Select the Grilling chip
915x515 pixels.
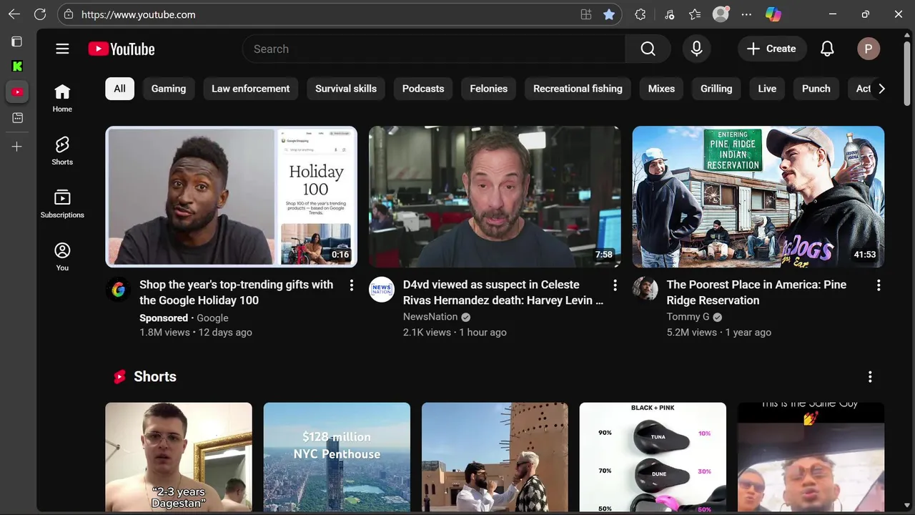point(716,89)
